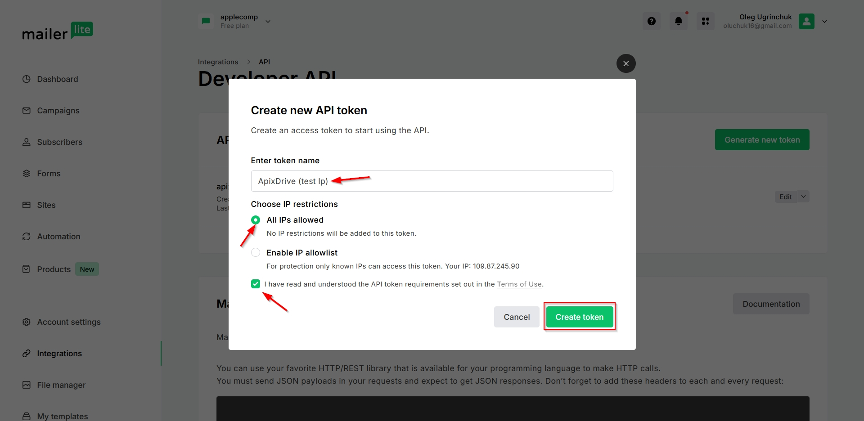Open the apps grid icon

(x=706, y=21)
